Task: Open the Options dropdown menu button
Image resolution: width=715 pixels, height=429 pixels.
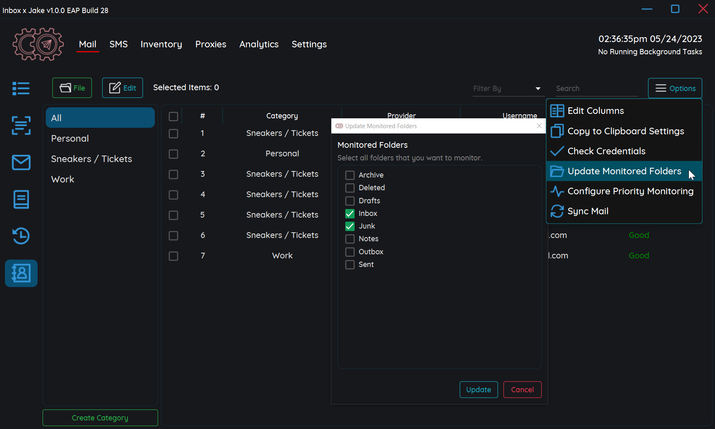Action: click(x=675, y=88)
